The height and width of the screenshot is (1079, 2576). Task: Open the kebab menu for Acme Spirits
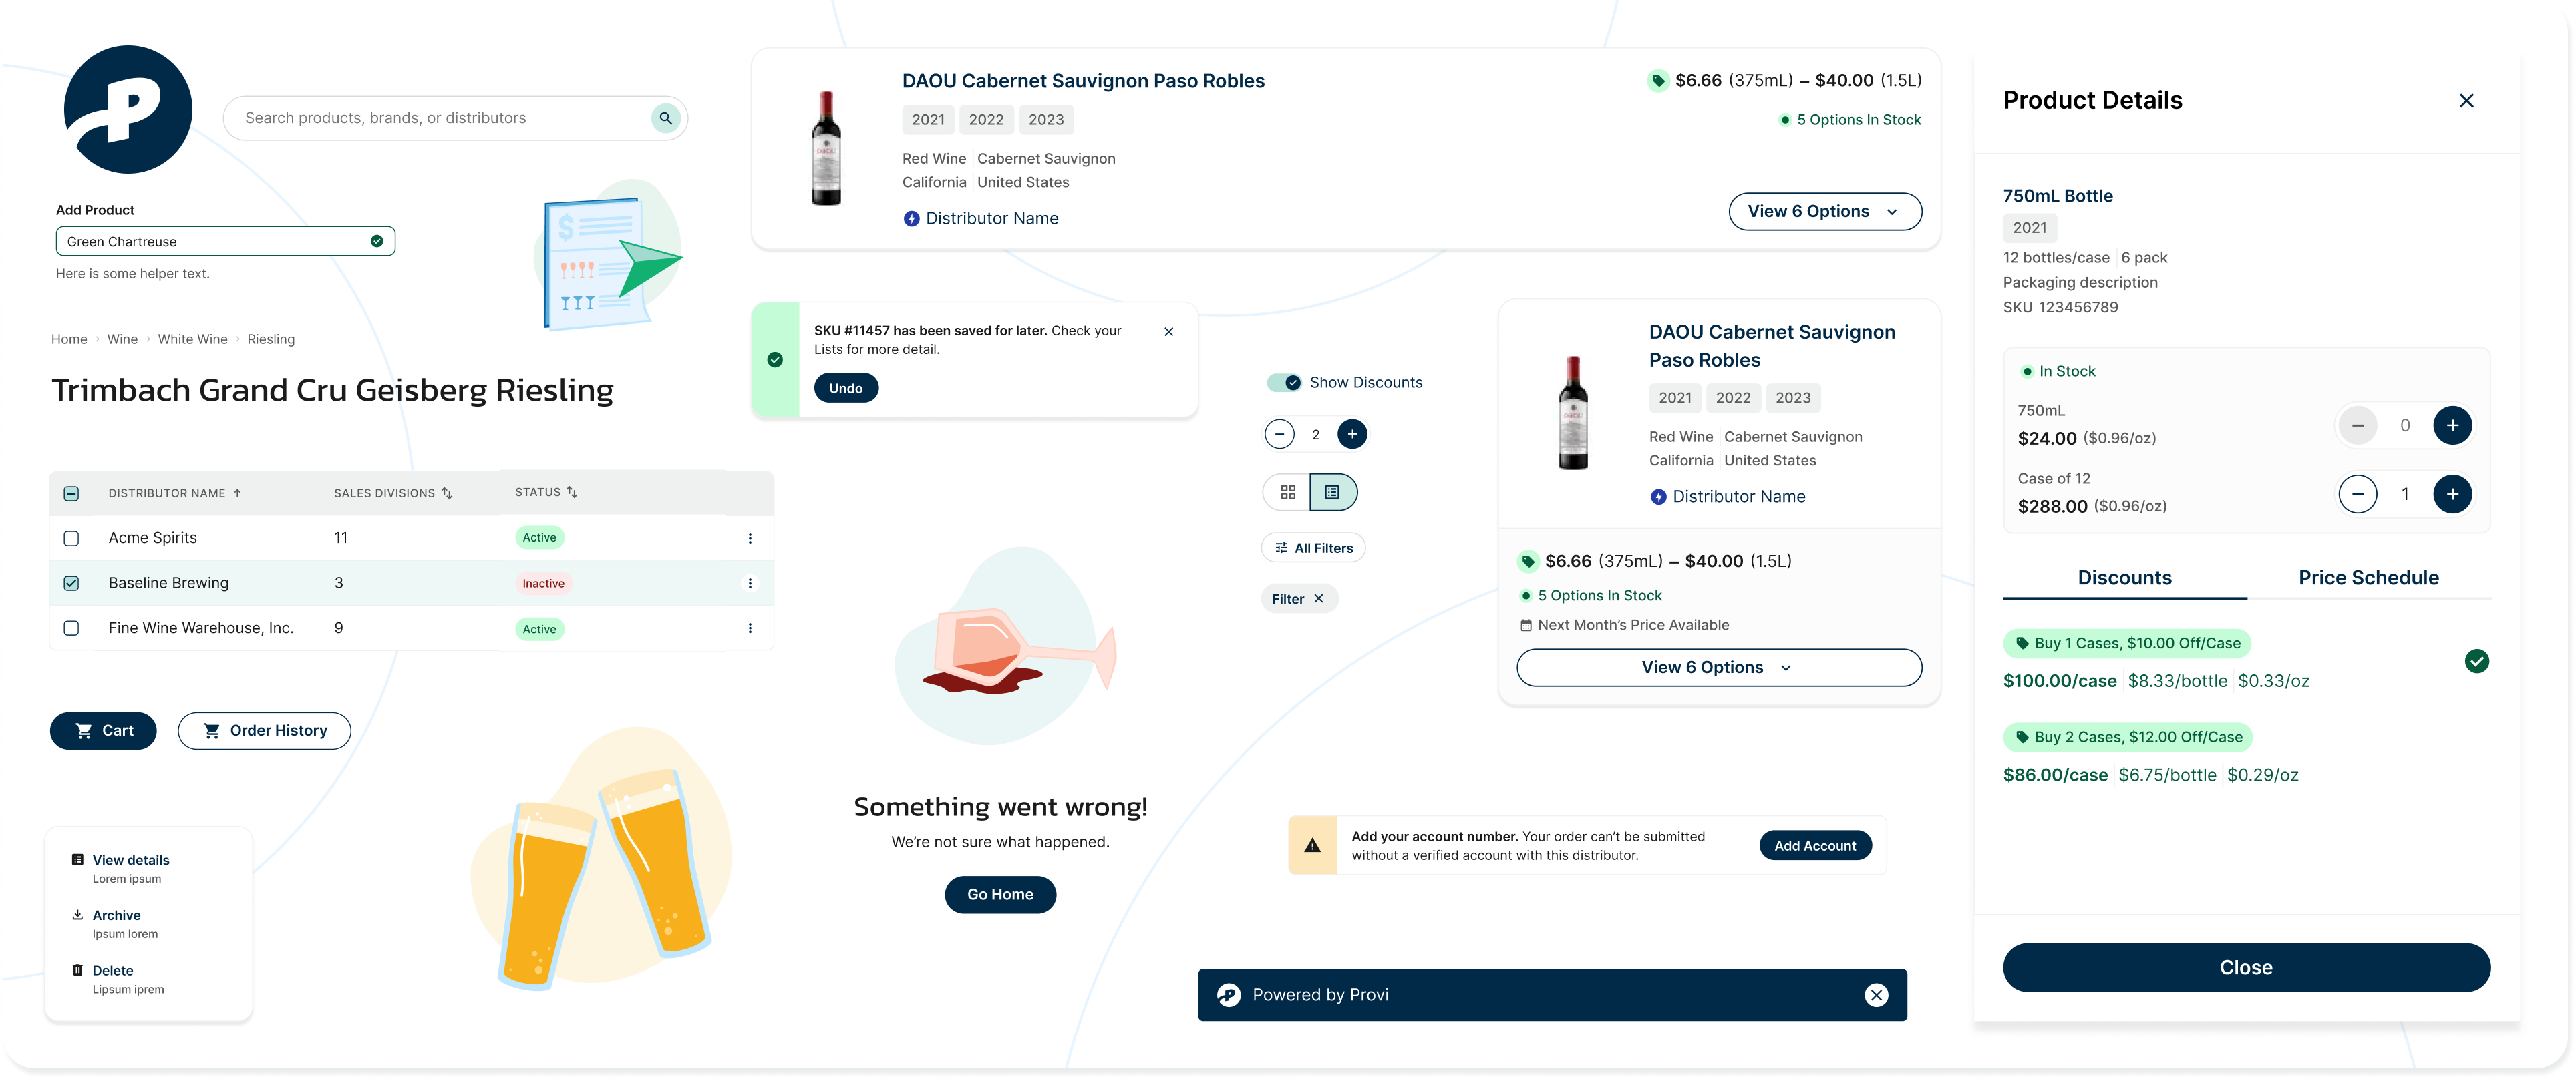tap(750, 539)
